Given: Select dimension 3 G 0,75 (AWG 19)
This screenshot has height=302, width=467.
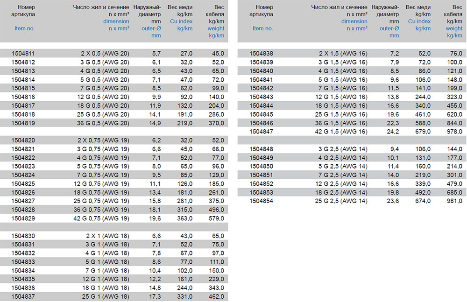Looking at the screenshot, I should tap(103, 149).
